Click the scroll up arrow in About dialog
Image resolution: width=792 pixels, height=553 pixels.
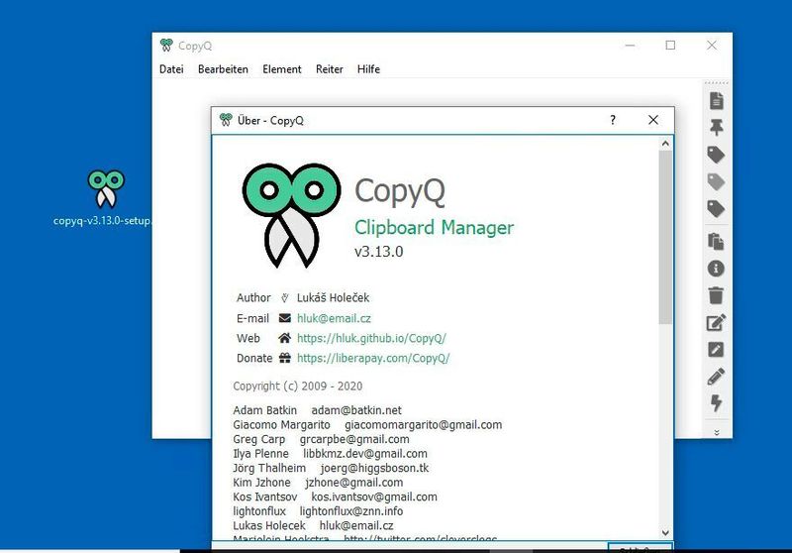[665, 144]
